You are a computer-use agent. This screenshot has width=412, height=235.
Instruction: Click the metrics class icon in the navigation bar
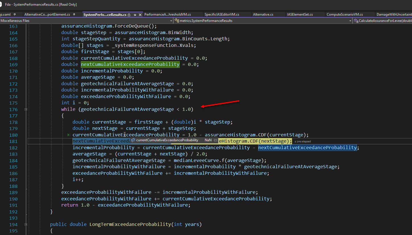177,21
